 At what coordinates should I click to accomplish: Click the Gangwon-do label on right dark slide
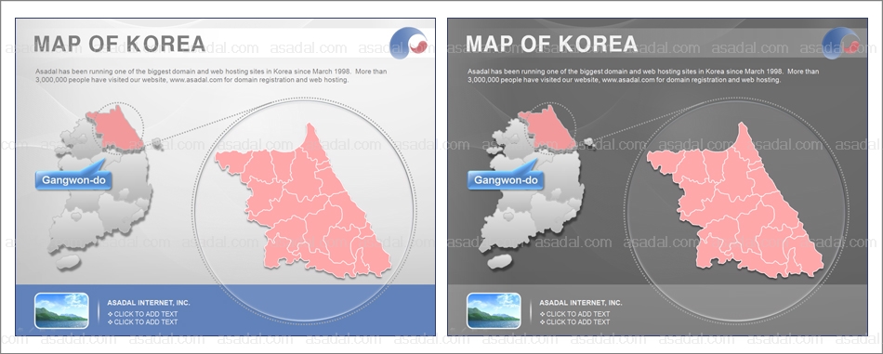(x=505, y=180)
